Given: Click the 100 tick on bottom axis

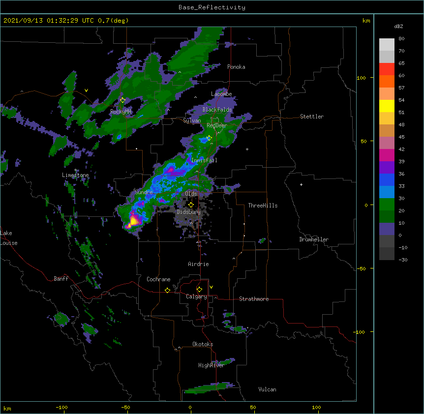Looking at the screenshot, I should 316,407.
